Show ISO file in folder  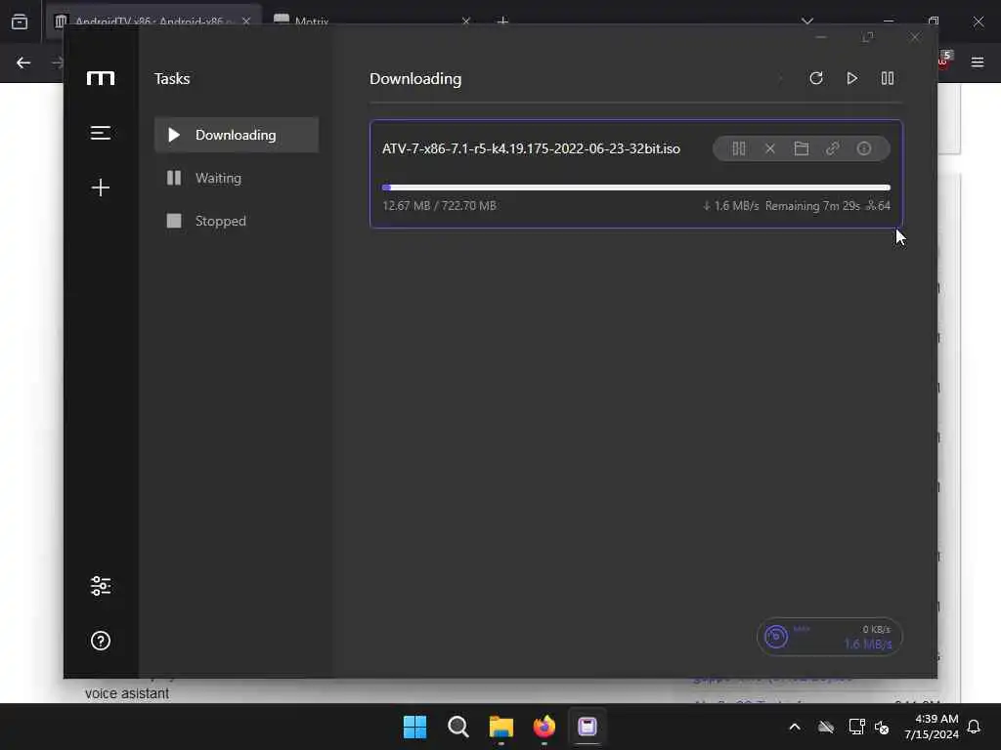point(802,148)
